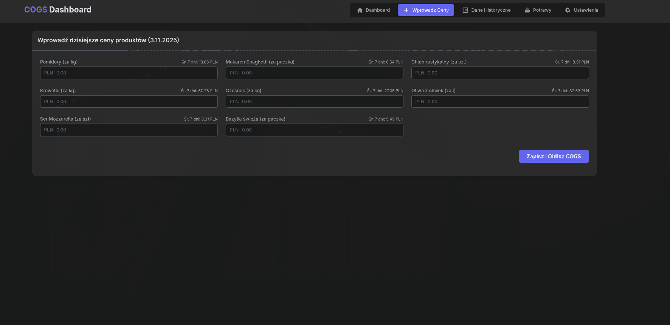Go to the Potrawy tab

click(538, 10)
